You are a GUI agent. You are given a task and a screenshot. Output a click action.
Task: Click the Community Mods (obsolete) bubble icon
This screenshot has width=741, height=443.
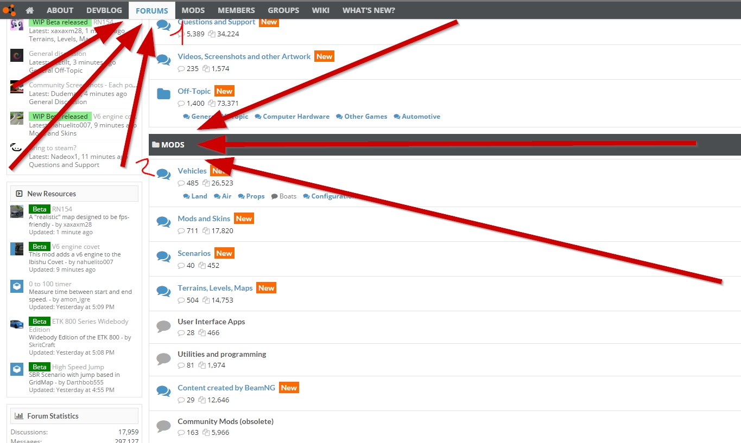coord(163,426)
